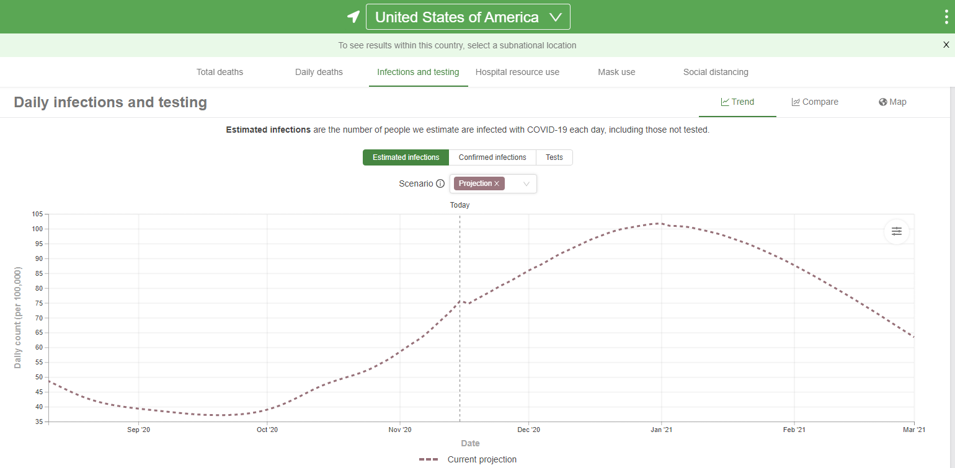Switch to Map view

click(x=892, y=102)
